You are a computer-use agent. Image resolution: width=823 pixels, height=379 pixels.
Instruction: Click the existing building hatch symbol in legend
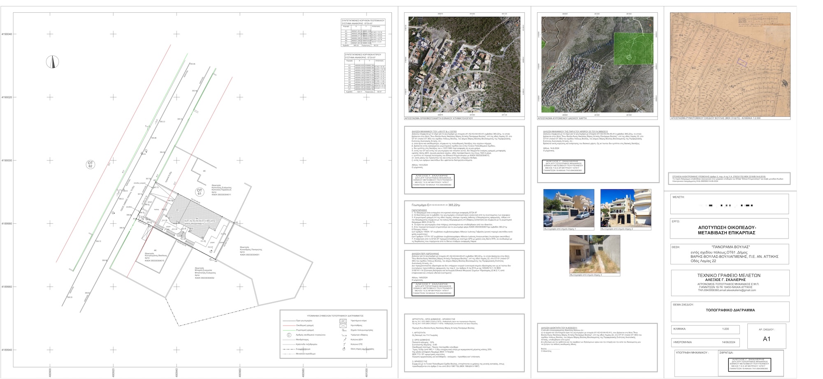click(x=342, y=321)
